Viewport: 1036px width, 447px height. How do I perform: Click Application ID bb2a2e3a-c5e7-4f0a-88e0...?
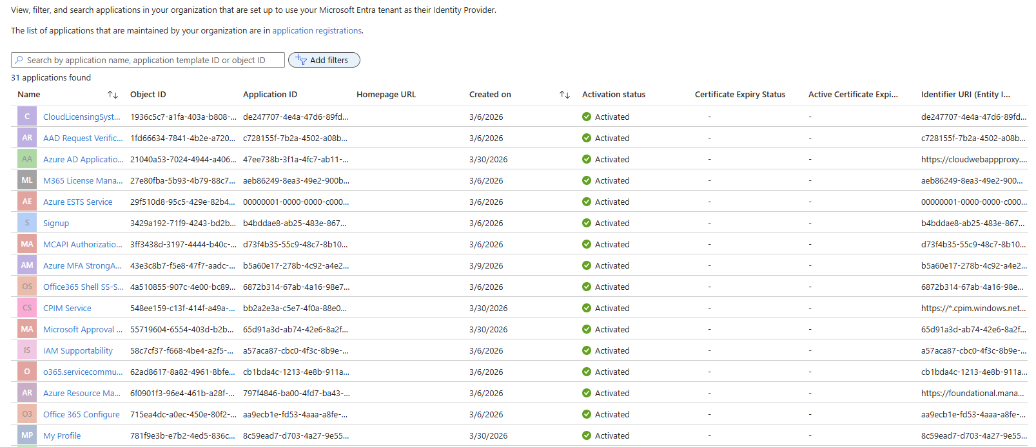pos(295,308)
